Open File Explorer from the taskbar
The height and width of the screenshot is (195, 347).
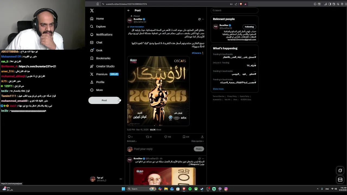coord(166,189)
